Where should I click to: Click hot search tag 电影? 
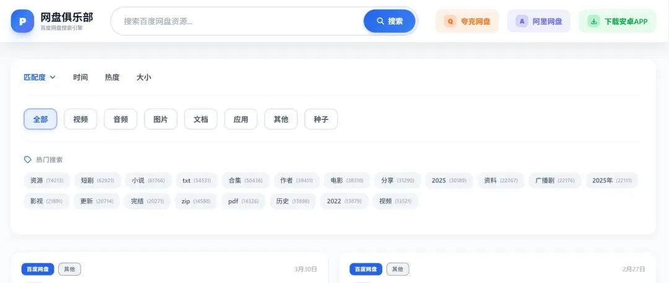coord(347,180)
